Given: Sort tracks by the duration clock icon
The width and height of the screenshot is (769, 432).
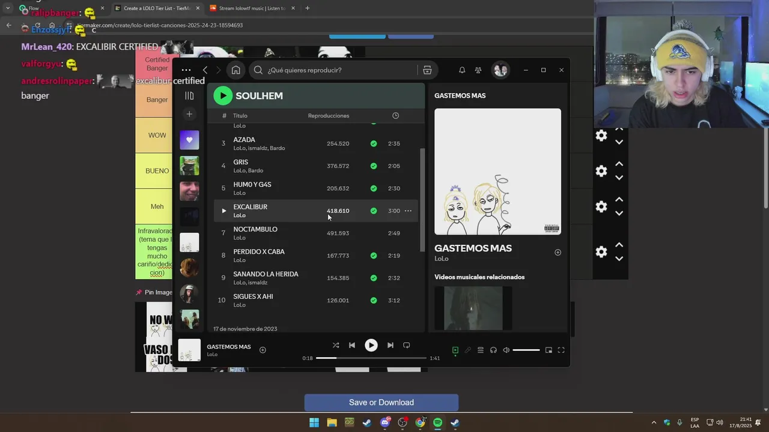Looking at the screenshot, I should tap(395, 116).
